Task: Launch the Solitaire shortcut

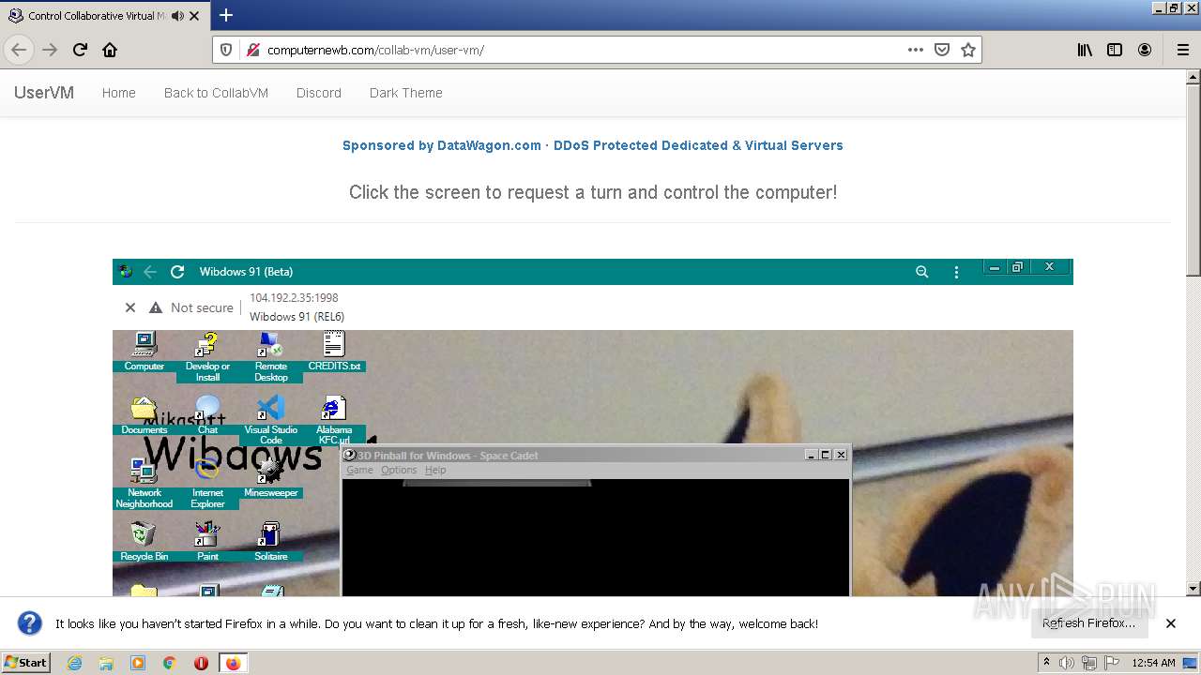Action: (270, 542)
